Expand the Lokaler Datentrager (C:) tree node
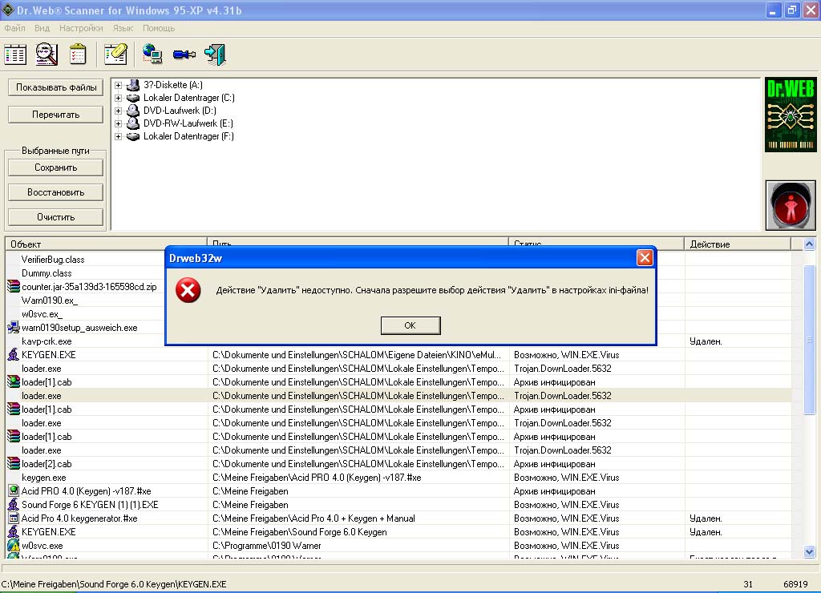821x593 pixels. pyautogui.click(x=119, y=98)
